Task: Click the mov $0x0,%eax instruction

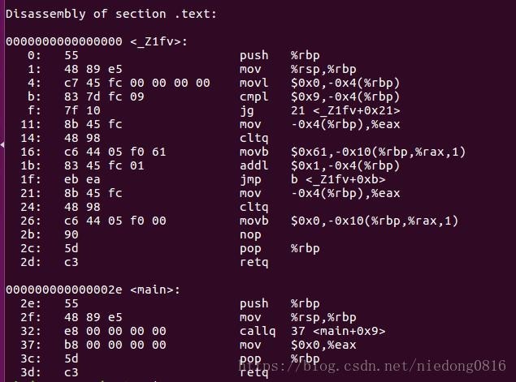Action: point(298,345)
